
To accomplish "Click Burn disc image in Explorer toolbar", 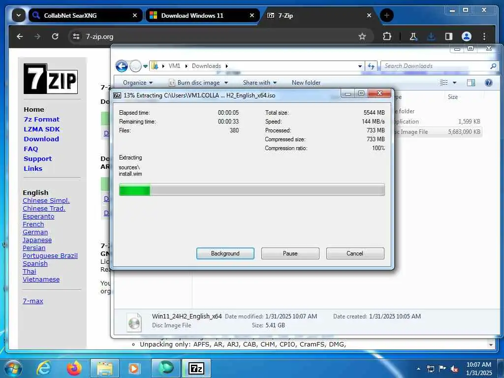I will tap(195, 83).
